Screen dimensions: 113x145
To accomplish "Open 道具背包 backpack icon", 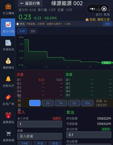I will pyautogui.click(x=8, y=115).
